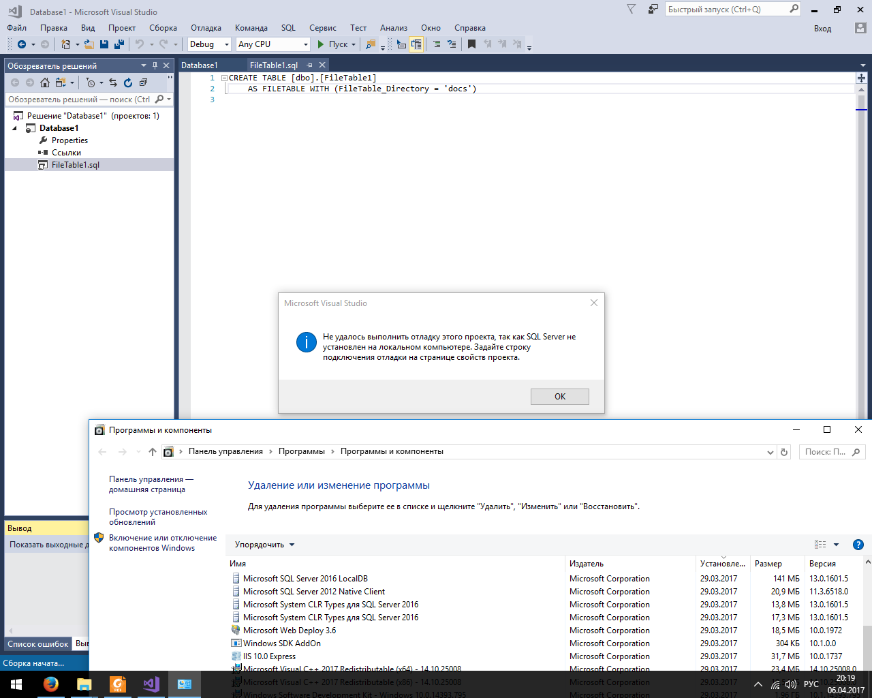Toggle bookmark on current line
The image size is (872, 698).
[471, 44]
